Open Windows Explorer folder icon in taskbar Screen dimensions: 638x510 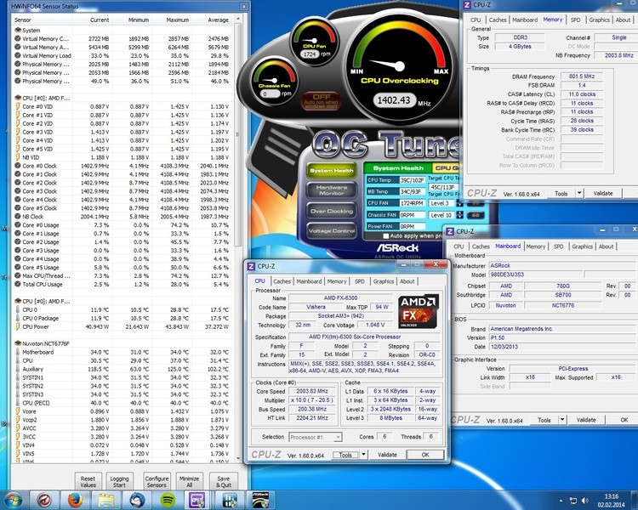[105, 501]
